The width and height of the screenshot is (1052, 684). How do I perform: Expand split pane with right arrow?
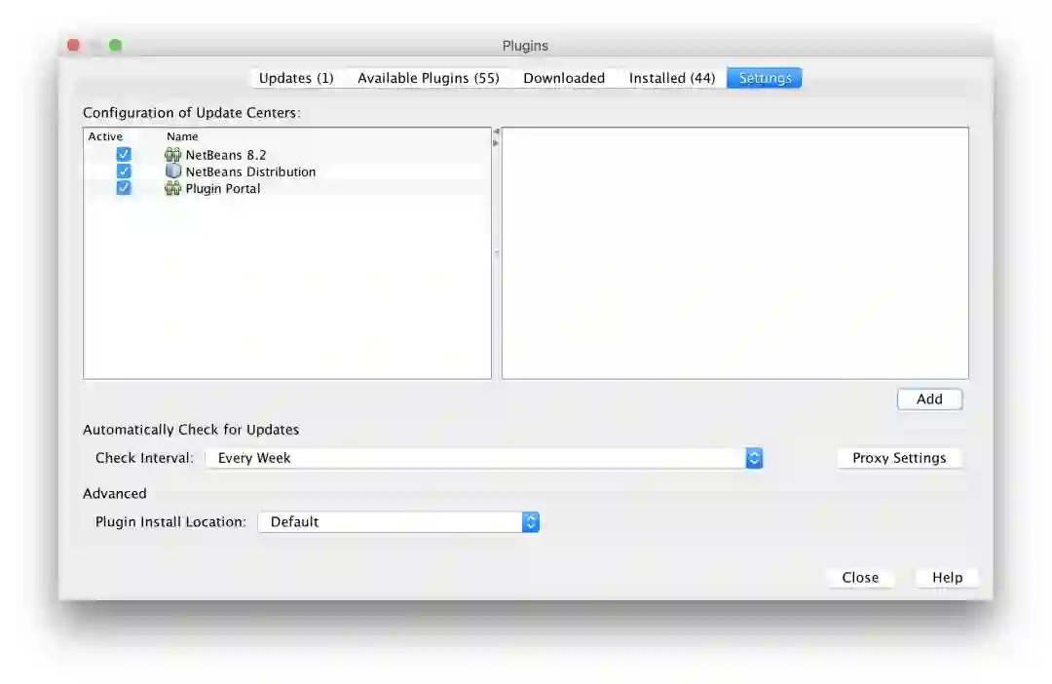coord(497,142)
